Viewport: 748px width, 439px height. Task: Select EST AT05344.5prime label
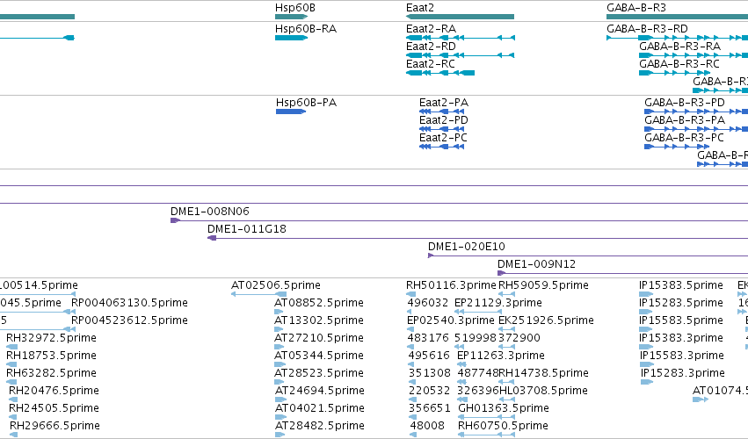pyautogui.click(x=319, y=356)
